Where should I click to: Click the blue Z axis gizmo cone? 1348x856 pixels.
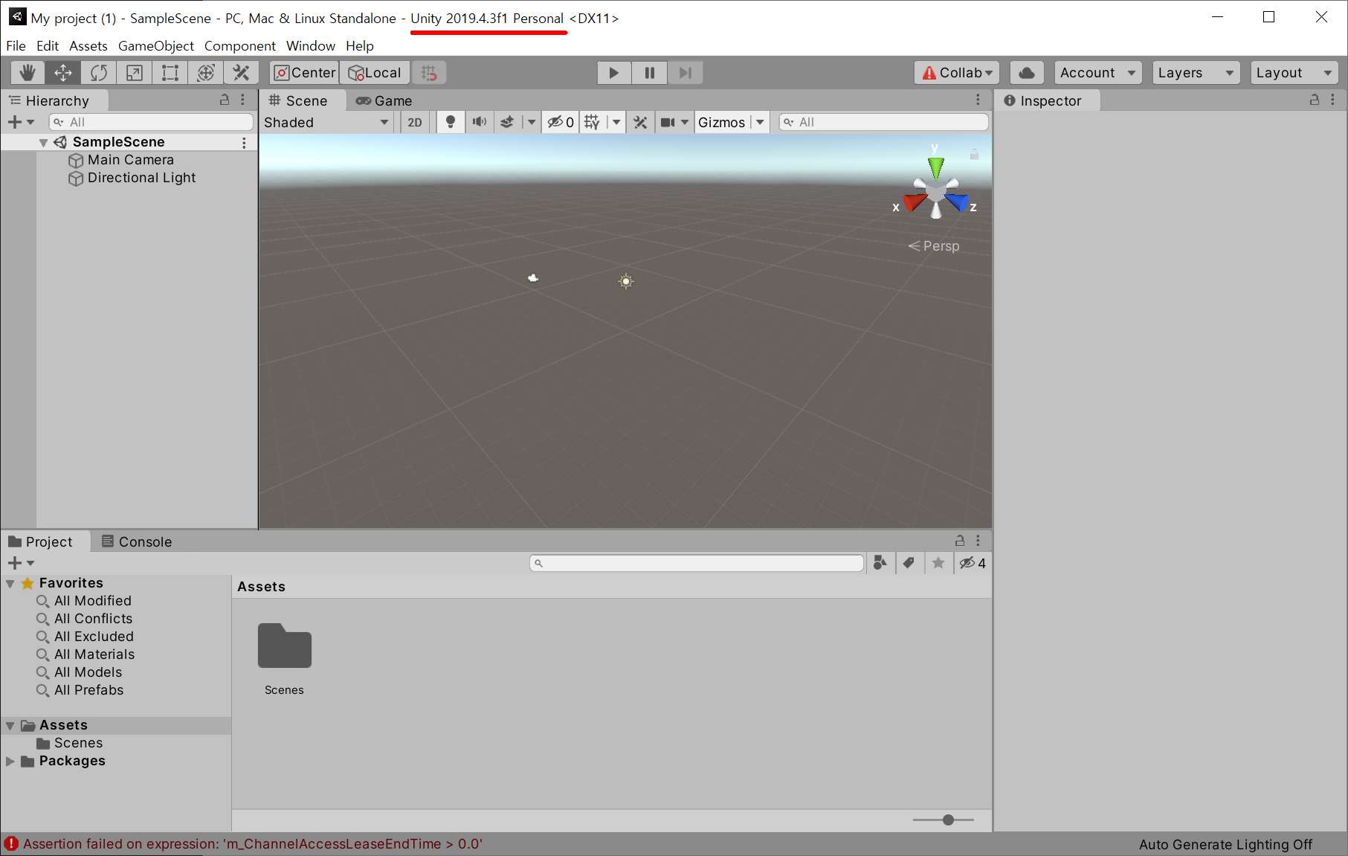tap(958, 201)
